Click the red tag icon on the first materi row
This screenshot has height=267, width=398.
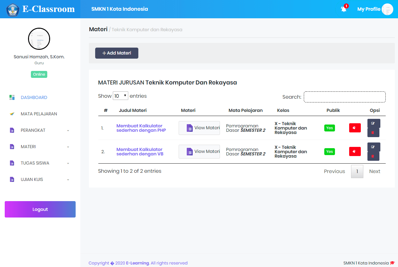(355, 128)
